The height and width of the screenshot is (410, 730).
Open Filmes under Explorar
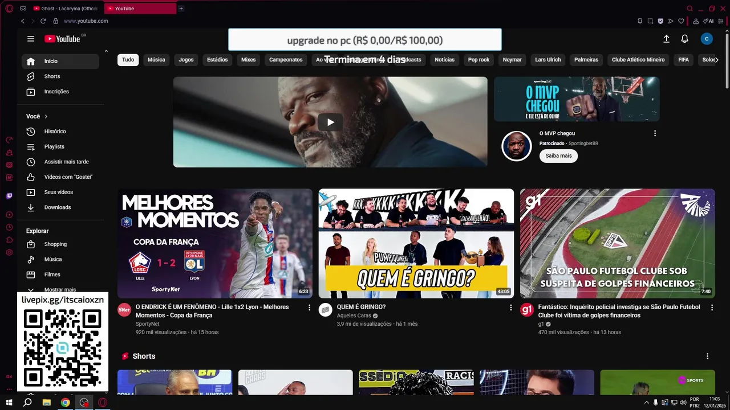point(60,274)
